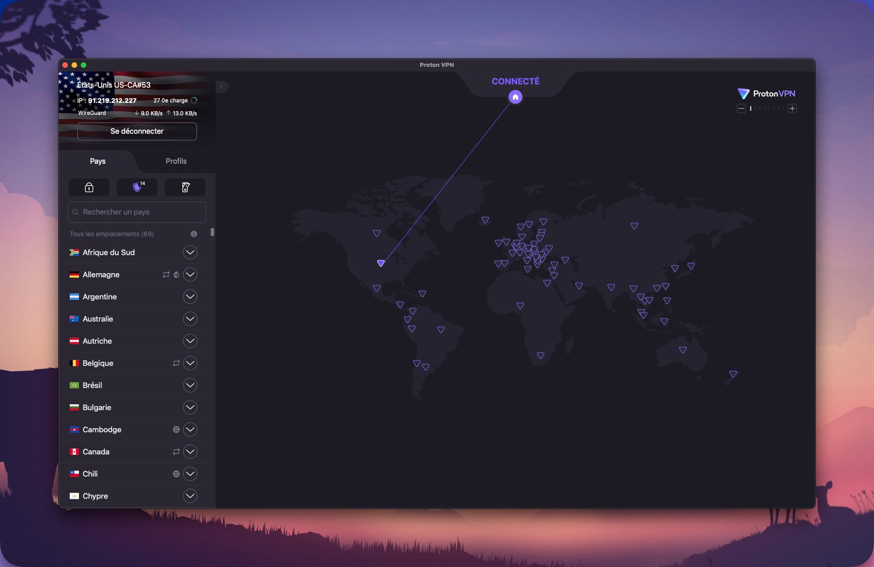The height and width of the screenshot is (567, 874).
Task: Click the IP address 91.219.212.227
Action: pos(112,101)
